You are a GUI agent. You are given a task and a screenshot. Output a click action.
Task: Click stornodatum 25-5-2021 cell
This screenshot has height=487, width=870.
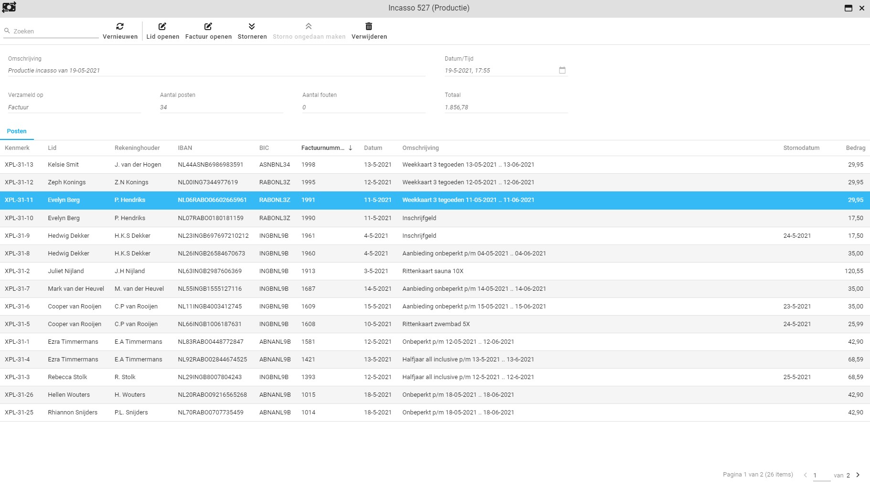tap(797, 377)
